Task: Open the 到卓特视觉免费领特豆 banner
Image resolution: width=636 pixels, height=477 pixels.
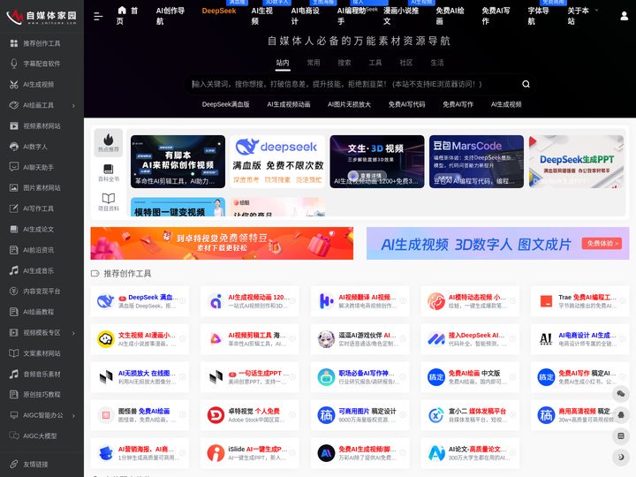Action: [x=222, y=243]
